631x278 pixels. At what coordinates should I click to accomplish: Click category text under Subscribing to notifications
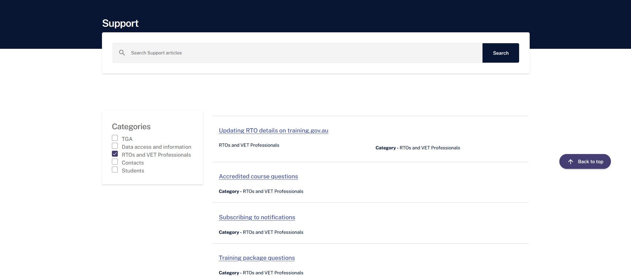pos(261,232)
